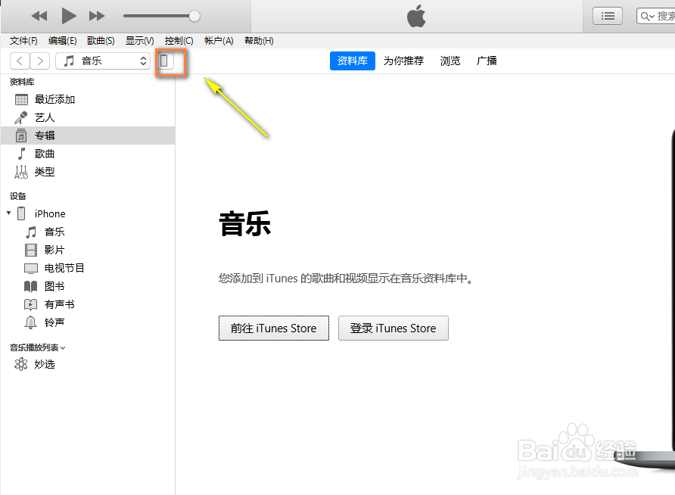Open the 文件(F) menu

[23, 40]
